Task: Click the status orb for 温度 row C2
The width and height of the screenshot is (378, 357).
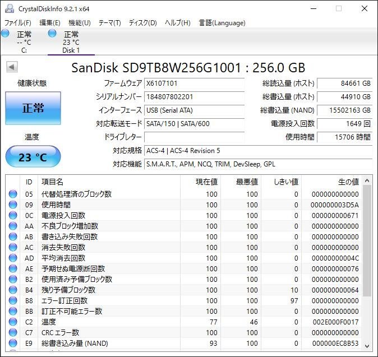Action: tap(13, 322)
